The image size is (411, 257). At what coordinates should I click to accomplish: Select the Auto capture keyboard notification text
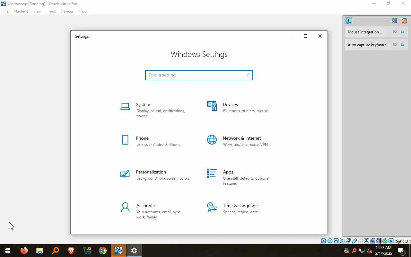click(369, 45)
